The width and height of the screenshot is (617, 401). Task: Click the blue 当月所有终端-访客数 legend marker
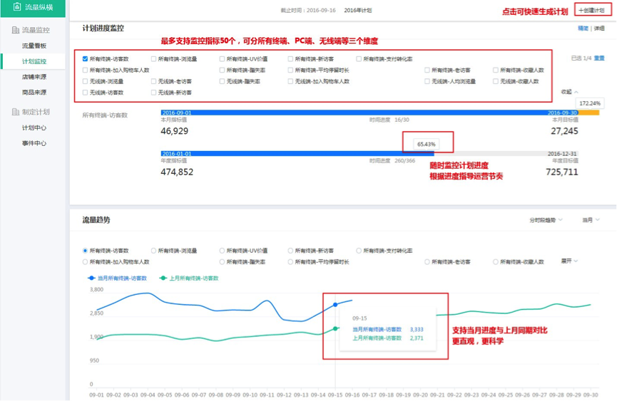[91, 278]
